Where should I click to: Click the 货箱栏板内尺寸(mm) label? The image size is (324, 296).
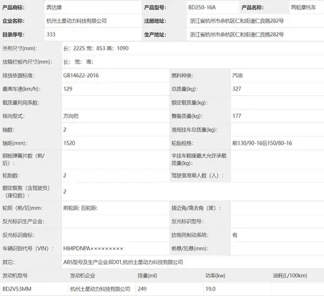click(x=27, y=61)
